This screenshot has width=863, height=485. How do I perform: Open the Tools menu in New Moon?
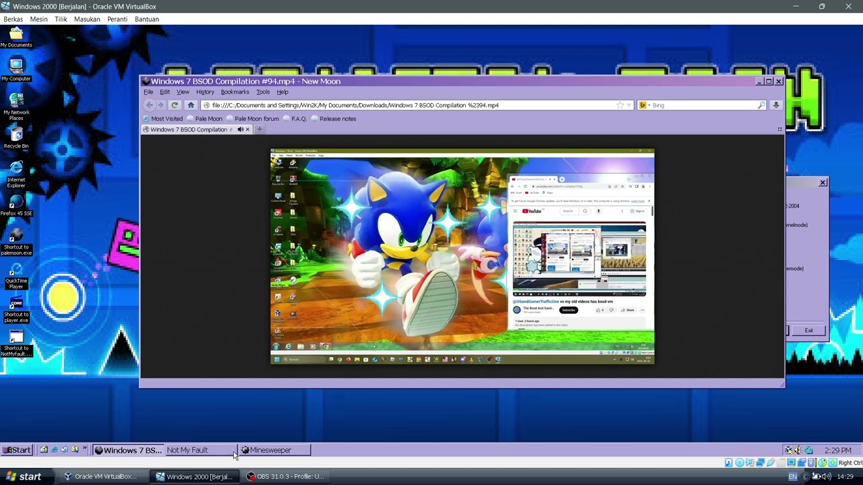[263, 92]
